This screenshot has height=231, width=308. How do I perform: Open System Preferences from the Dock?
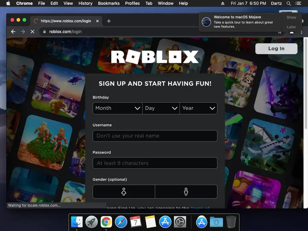180,222
